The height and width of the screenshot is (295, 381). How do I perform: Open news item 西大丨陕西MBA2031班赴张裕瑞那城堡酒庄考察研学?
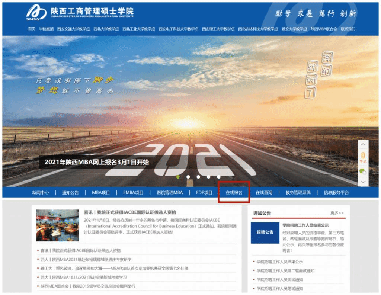pos(86,260)
